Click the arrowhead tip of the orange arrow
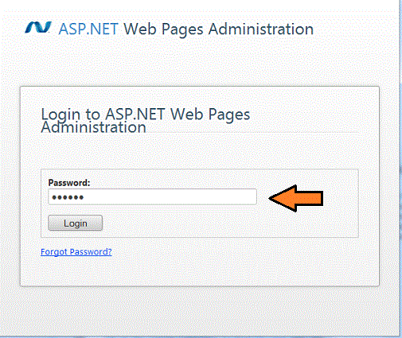 272,198
